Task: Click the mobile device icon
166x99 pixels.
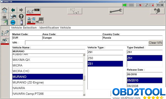Action: 21,22
